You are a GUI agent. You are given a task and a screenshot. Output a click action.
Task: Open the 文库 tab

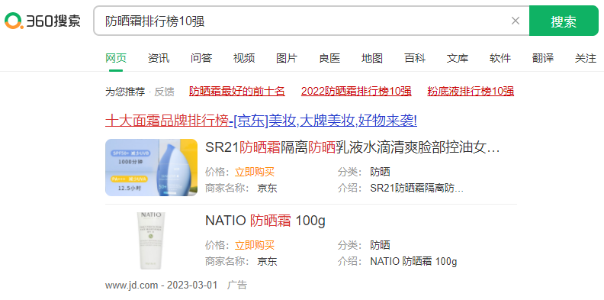[x=458, y=58]
